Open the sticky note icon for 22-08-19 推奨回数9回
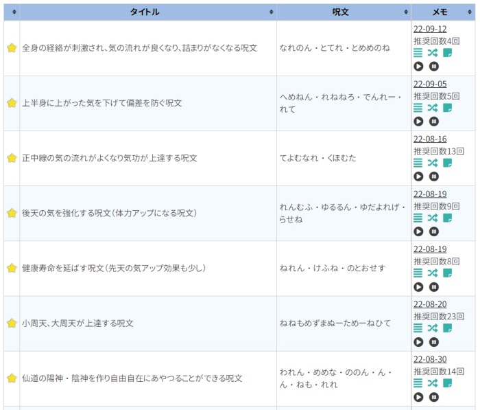The height and width of the screenshot is (410, 480). (x=447, y=218)
